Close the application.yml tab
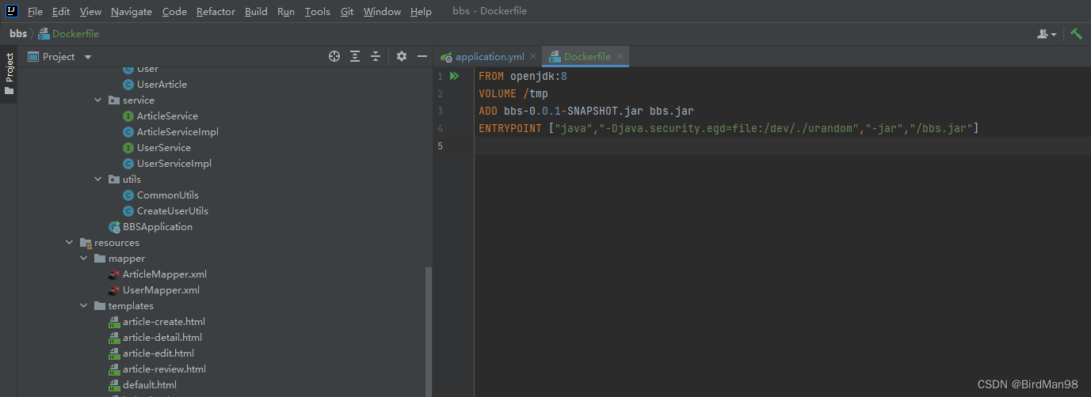 [533, 57]
